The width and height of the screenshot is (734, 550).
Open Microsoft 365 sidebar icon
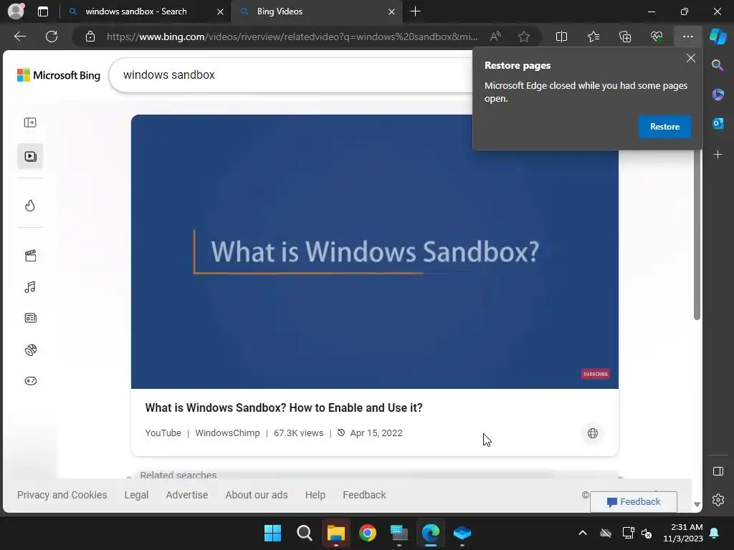(x=718, y=95)
